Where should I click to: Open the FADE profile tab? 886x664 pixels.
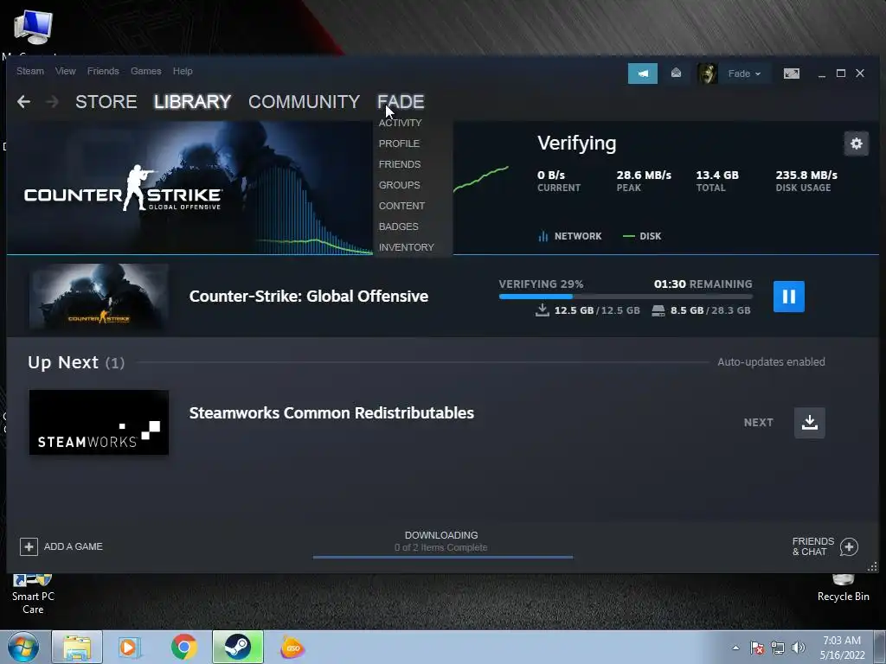coord(401,102)
